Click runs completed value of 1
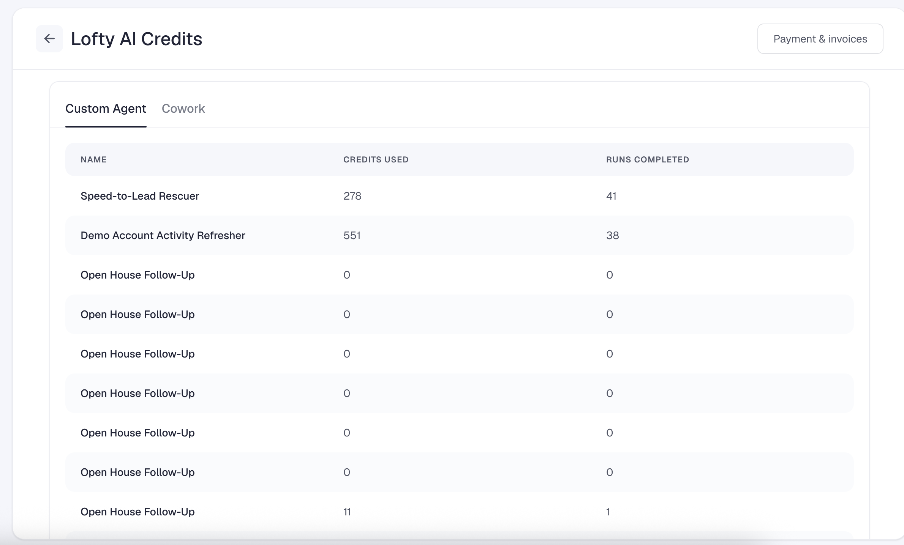Image resolution: width=904 pixels, height=545 pixels. point(608,512)
